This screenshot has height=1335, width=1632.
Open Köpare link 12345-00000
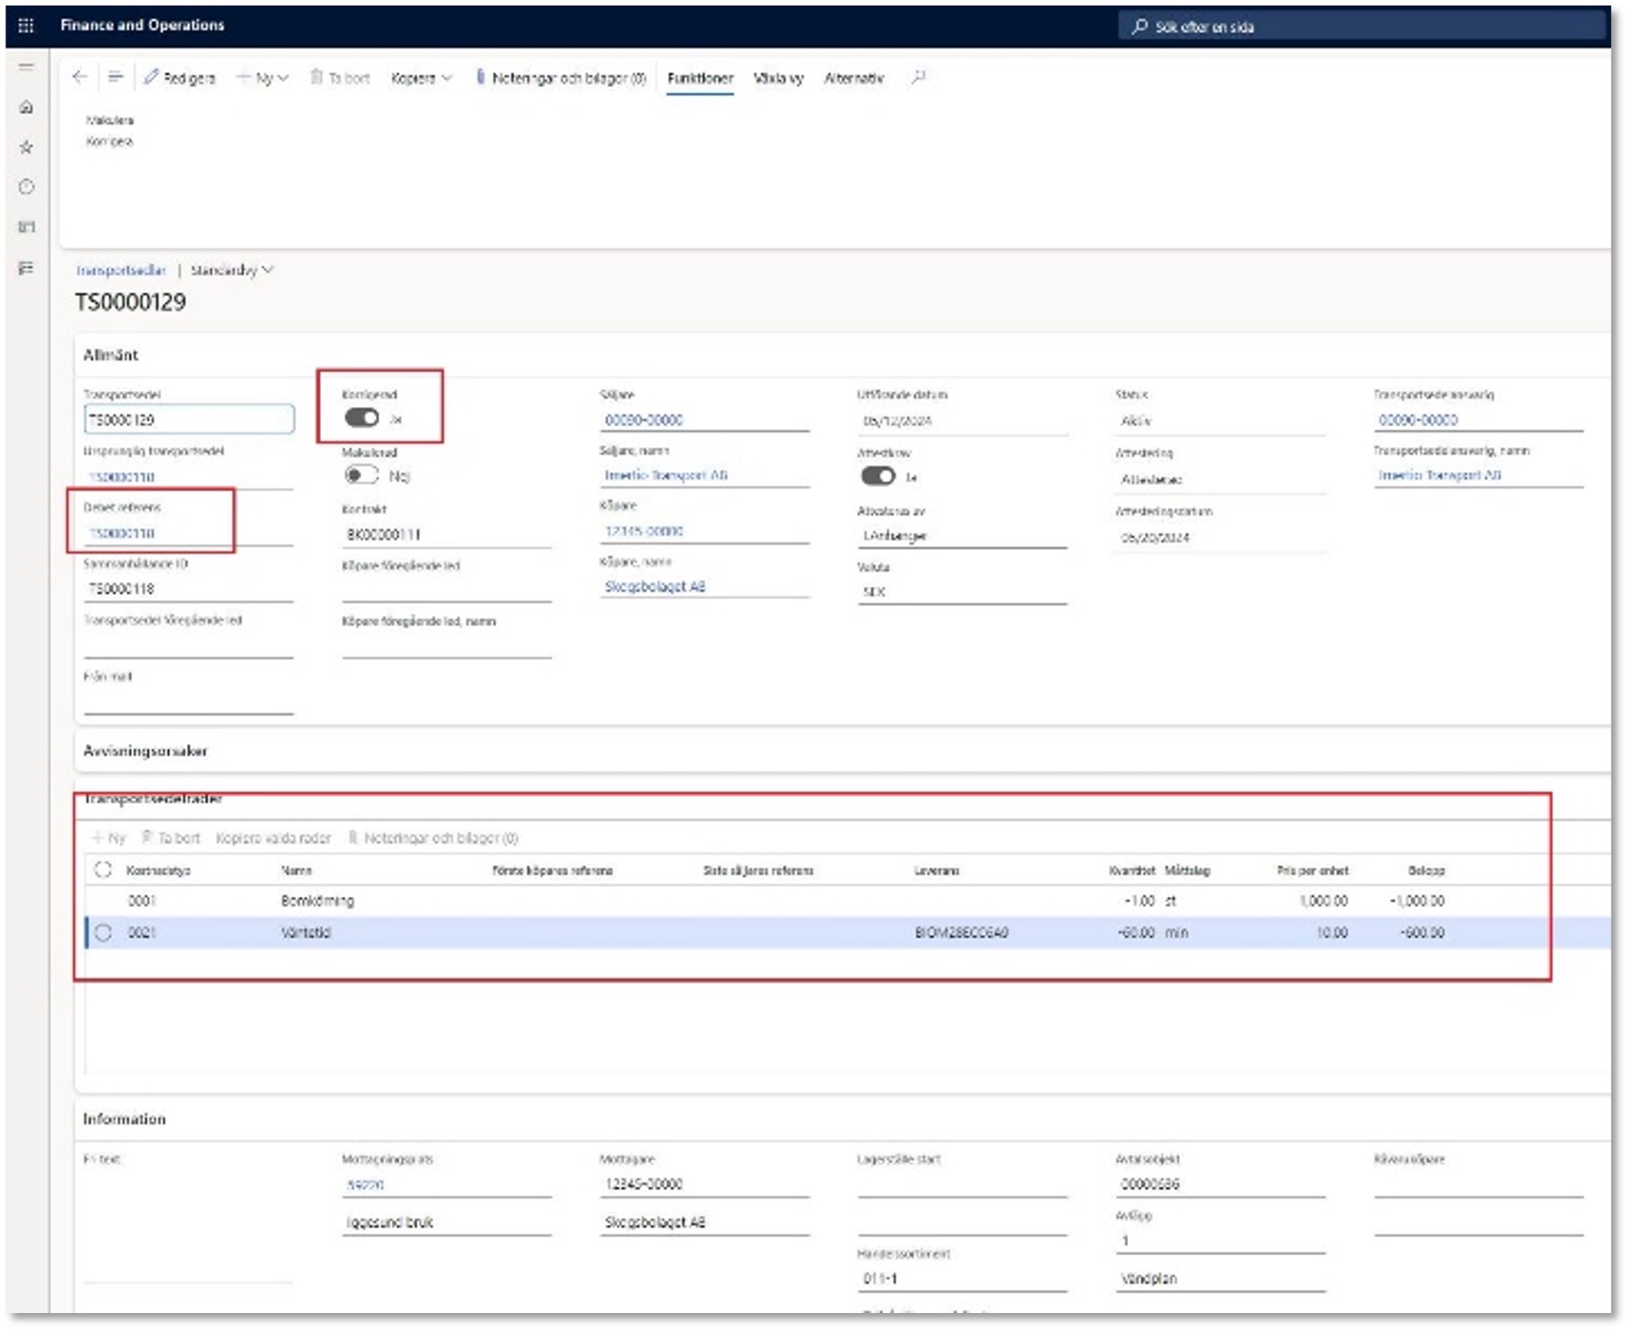(643, 531)
